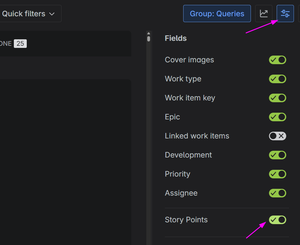The width and height of the screenshot is (300, 245).
Task: Open the insights chart icon
Action: 264,14
